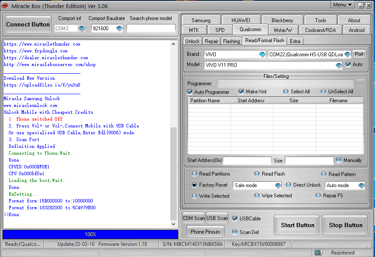375x257 pixels.
Task: Enable the Scan Def checkbox
Action: [235, 232]
